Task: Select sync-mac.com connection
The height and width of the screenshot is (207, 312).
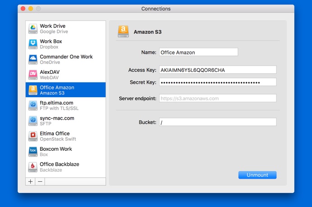Action: [57, 118]
